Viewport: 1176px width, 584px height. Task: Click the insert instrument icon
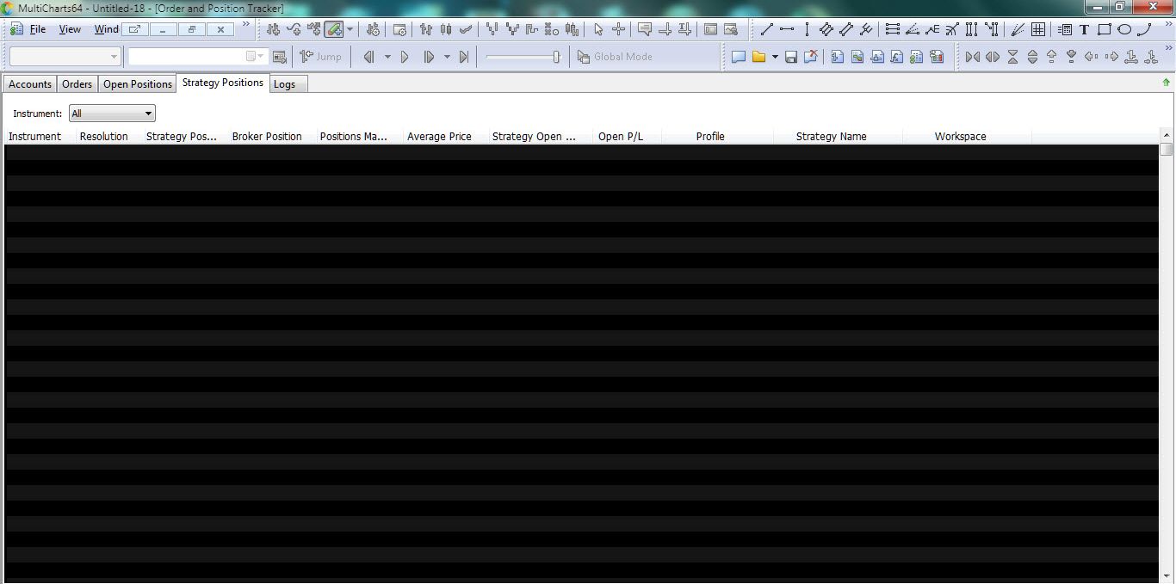coord(274,29)
